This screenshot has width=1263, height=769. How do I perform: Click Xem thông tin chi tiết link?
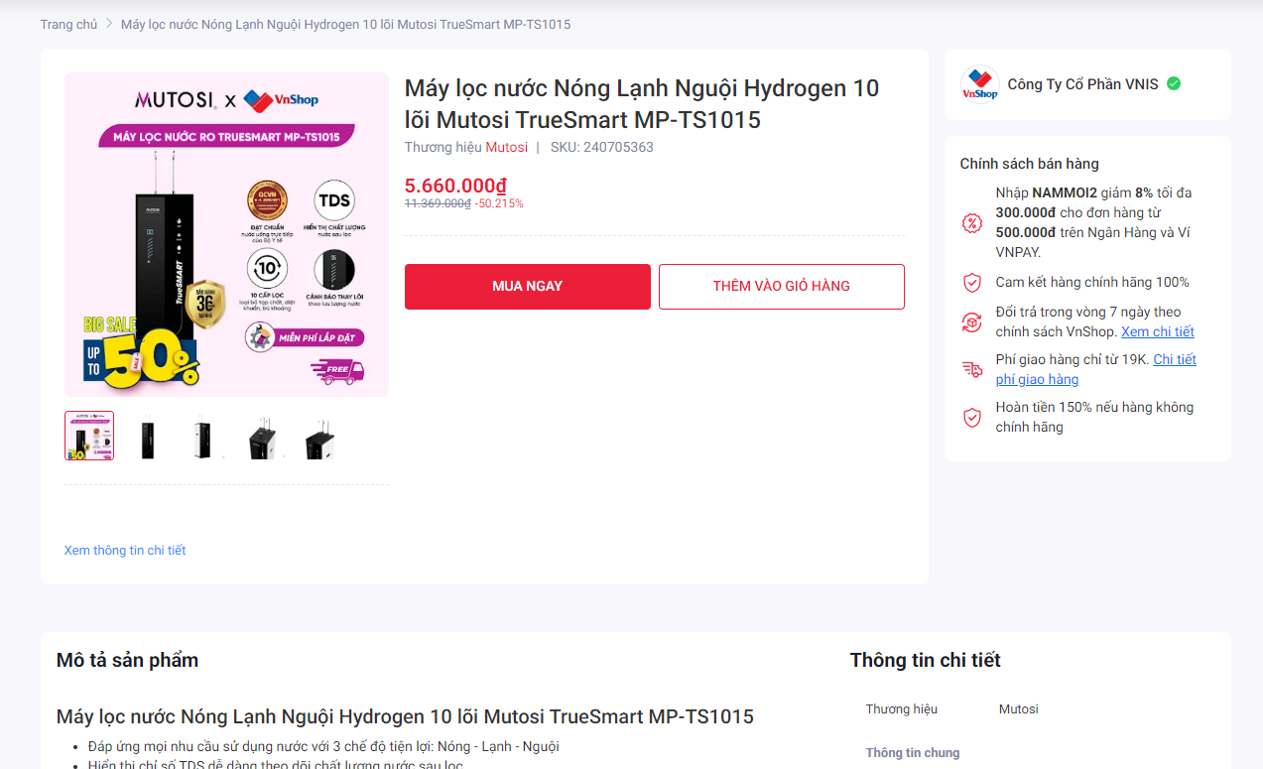pos(125,550)
